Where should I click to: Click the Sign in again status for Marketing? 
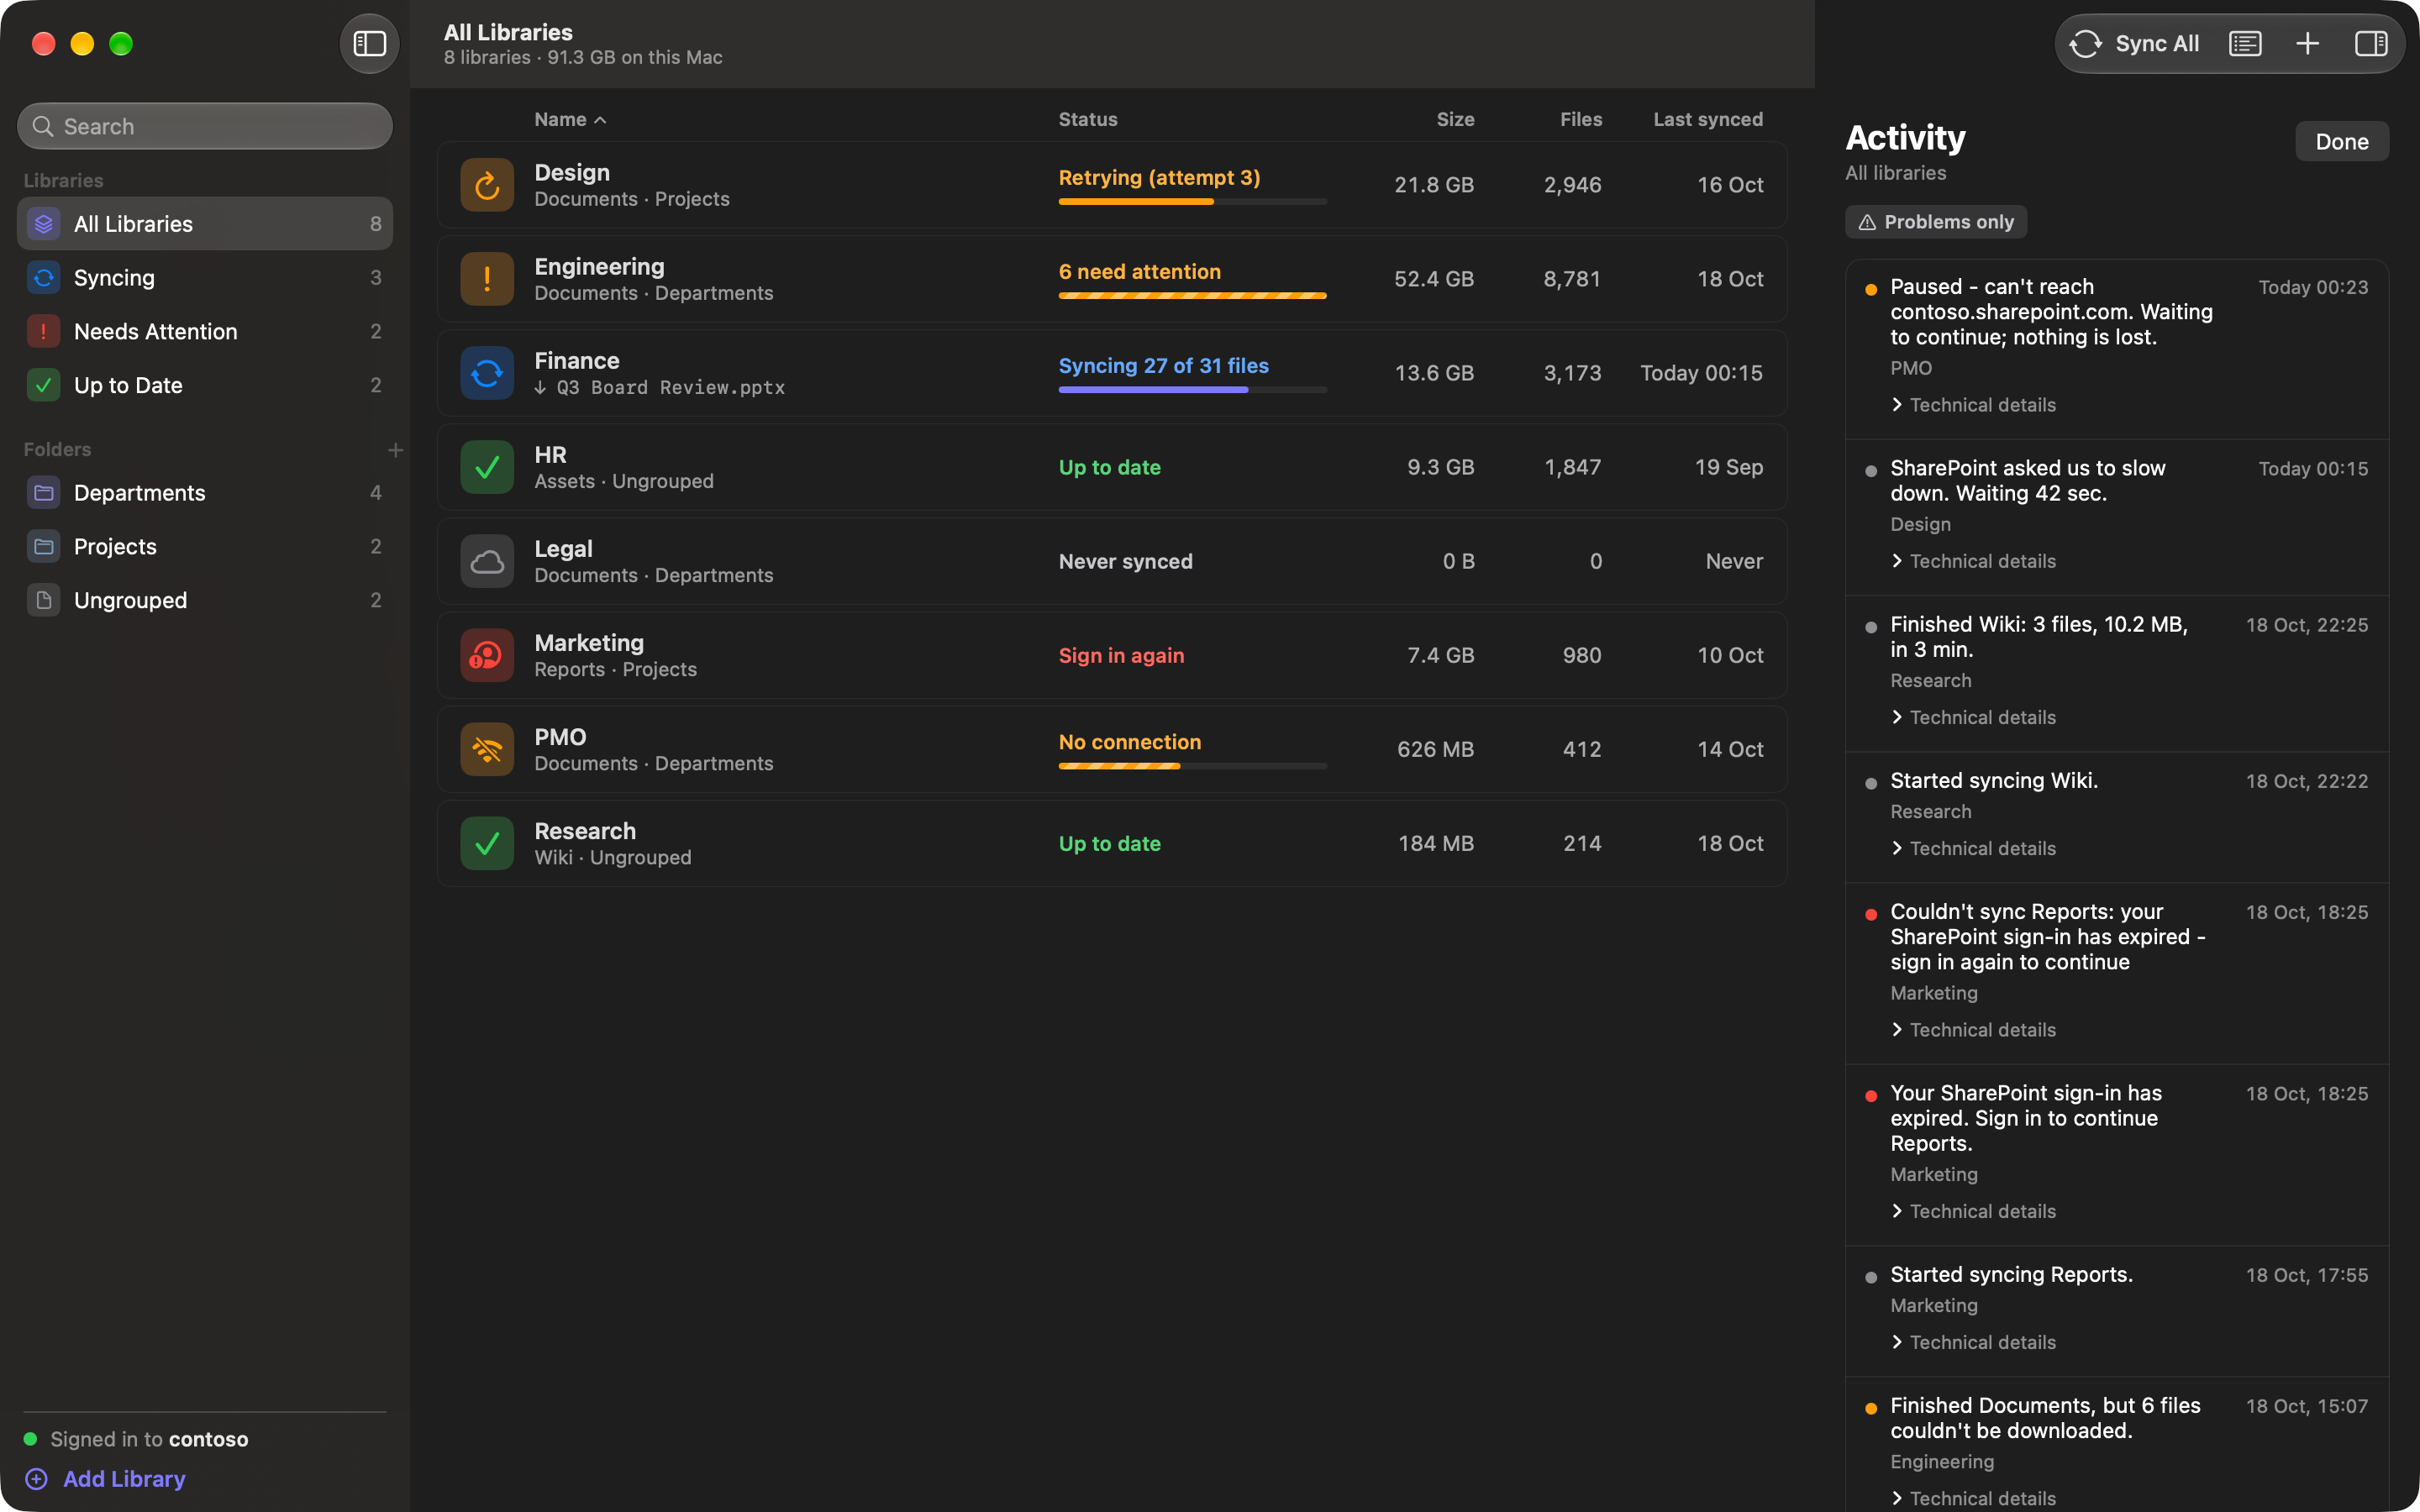[x=1121, y=655]
